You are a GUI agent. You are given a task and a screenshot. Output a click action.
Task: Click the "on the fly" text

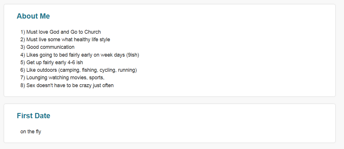[31, 132]
